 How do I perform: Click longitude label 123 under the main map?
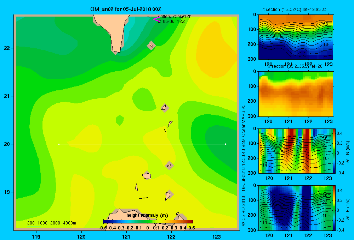[x=217, y=236]
